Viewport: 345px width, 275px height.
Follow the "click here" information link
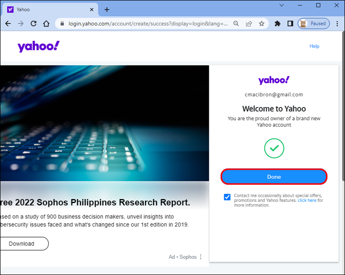tap(307, 200)
